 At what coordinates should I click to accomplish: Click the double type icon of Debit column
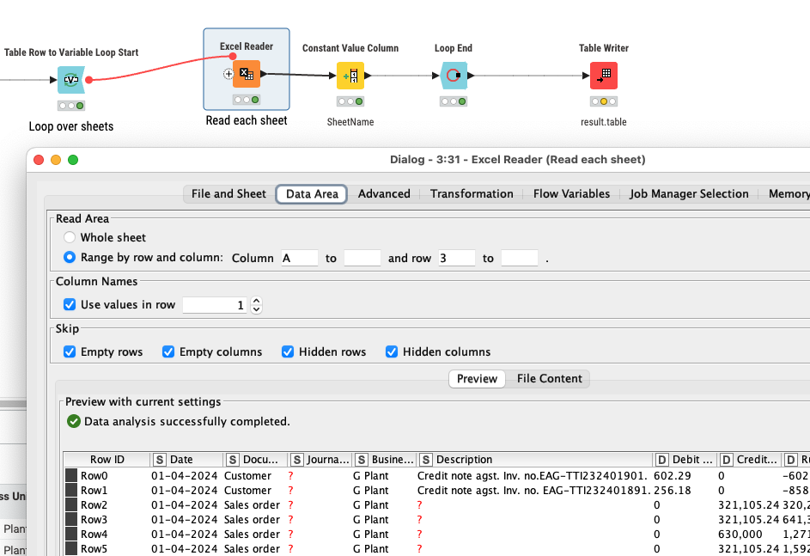pyautogui.click(x=661, y=460)
